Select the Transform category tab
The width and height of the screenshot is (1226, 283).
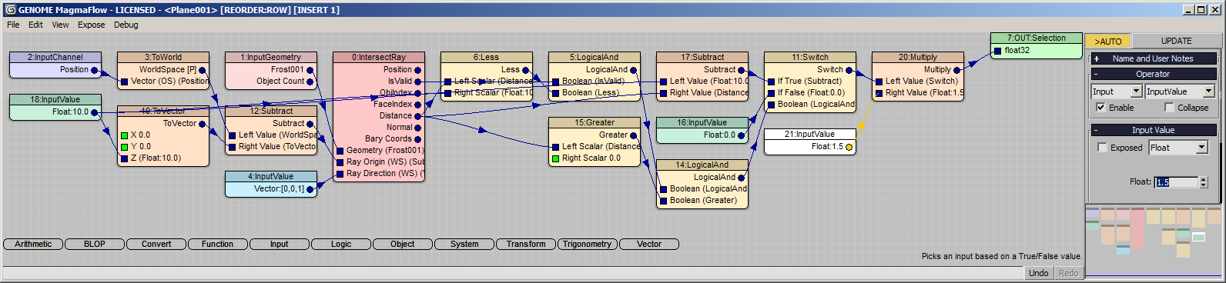526,244
